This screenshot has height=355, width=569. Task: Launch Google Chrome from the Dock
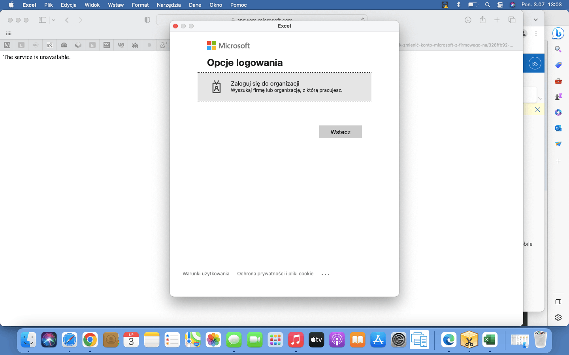coord(90,340)
